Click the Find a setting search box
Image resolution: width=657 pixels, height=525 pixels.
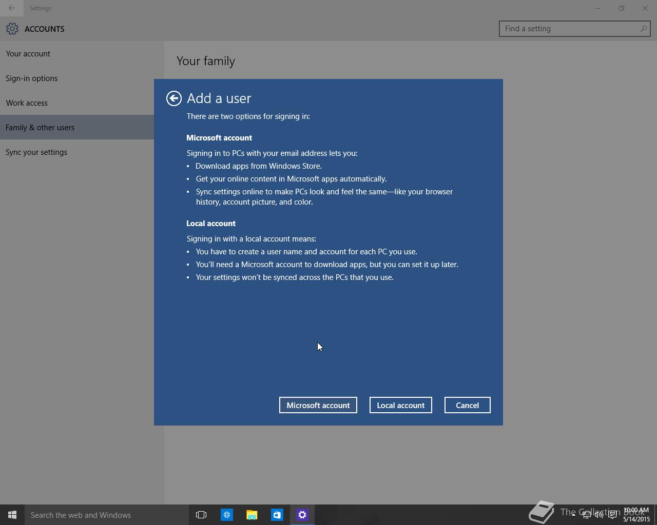(x=575, y=29)
